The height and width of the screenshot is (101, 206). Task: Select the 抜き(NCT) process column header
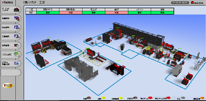point(48,10)
